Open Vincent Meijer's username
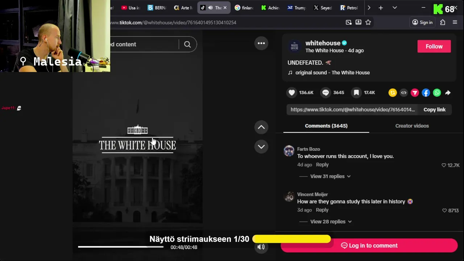This screenshot has height=261, width=464. (x=312, y=194)
